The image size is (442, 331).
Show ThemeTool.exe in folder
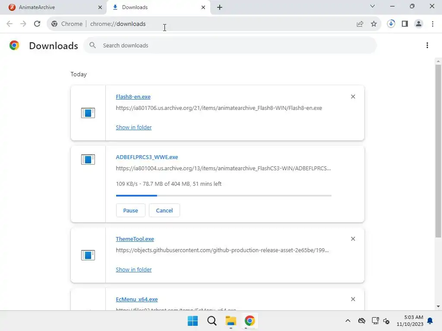pyautogui.click(x=134, y=269)
